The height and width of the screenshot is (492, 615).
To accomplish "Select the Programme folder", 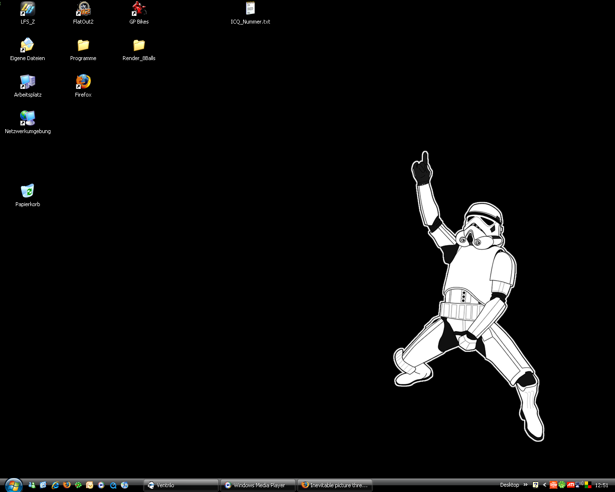I will pyautogui.click(x=83, y=49).
